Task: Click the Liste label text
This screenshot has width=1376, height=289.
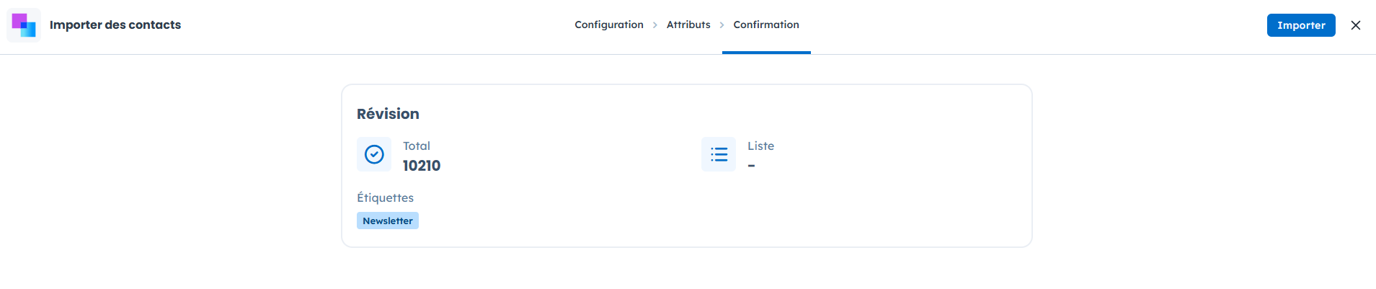Action: (x=760, y=146)
